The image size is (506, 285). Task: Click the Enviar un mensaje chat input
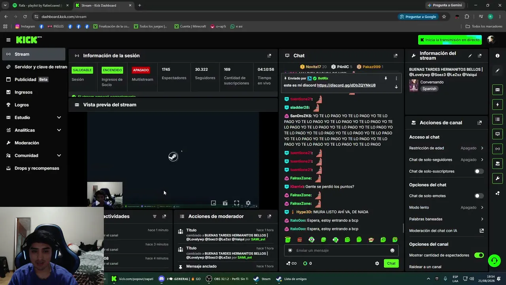point(341,250)
